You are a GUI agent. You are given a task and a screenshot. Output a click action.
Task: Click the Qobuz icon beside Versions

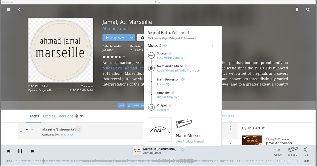(x=77, y=116)
